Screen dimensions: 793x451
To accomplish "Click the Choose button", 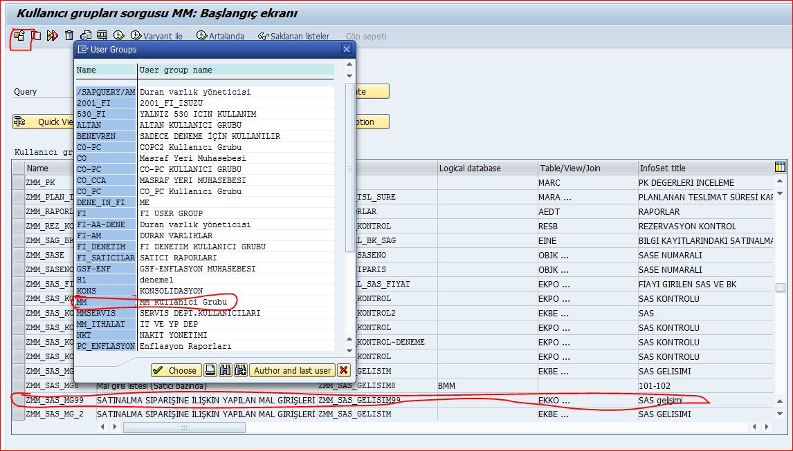I will click(x=176, y=370).
